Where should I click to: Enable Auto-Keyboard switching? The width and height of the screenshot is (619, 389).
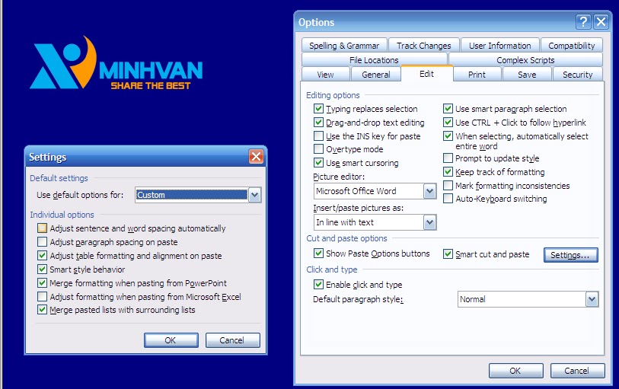tap(448, 199)
